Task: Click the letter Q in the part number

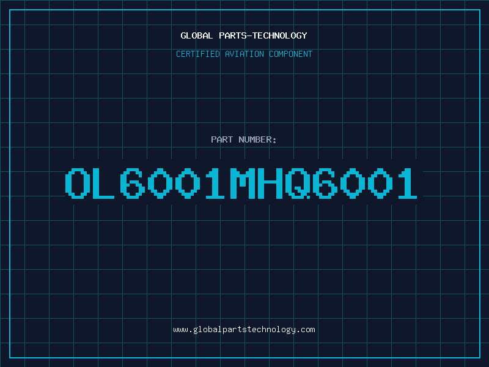Action: pos(296,183)
